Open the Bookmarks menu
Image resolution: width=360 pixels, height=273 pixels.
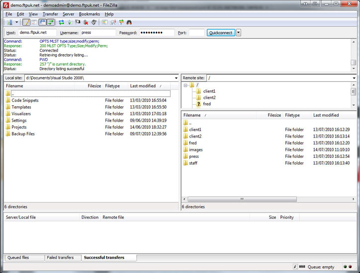pos(90,14)
